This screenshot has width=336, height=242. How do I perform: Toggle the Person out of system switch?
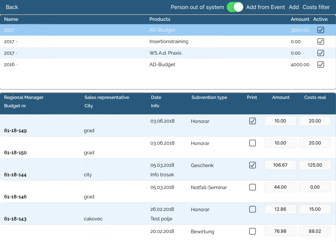pos(235,7)
